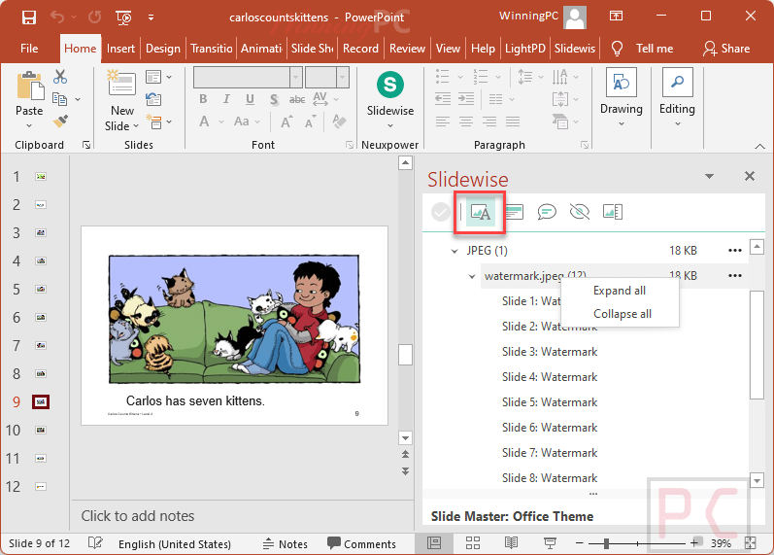The width and height of the screenshot is (774, 555).
Task: Select Slide 7: Watermark entry
Action: [550, 453]
